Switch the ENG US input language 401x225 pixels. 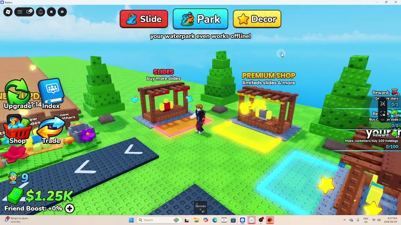(366, 220)
